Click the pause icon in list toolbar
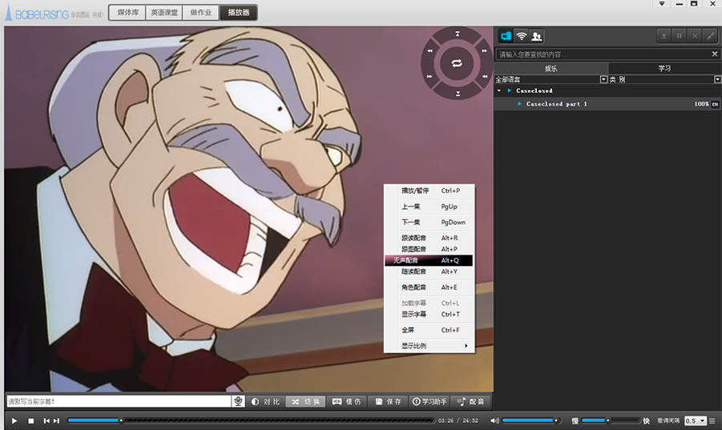The width and height of the screenshot is (722, 430). pyautogui.click(x=680, y=35)
